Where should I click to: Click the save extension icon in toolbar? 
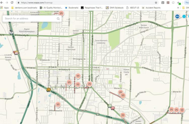click(163, 2)
